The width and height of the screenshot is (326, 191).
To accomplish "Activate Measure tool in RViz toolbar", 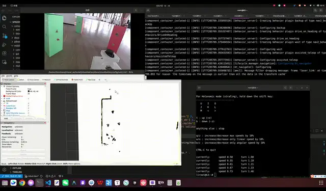I will [x=46, y=79].
